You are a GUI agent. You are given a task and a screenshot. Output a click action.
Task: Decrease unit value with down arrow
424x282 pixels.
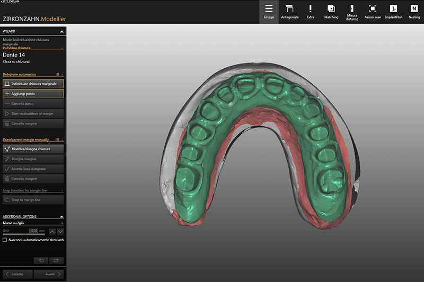[60, 231]
